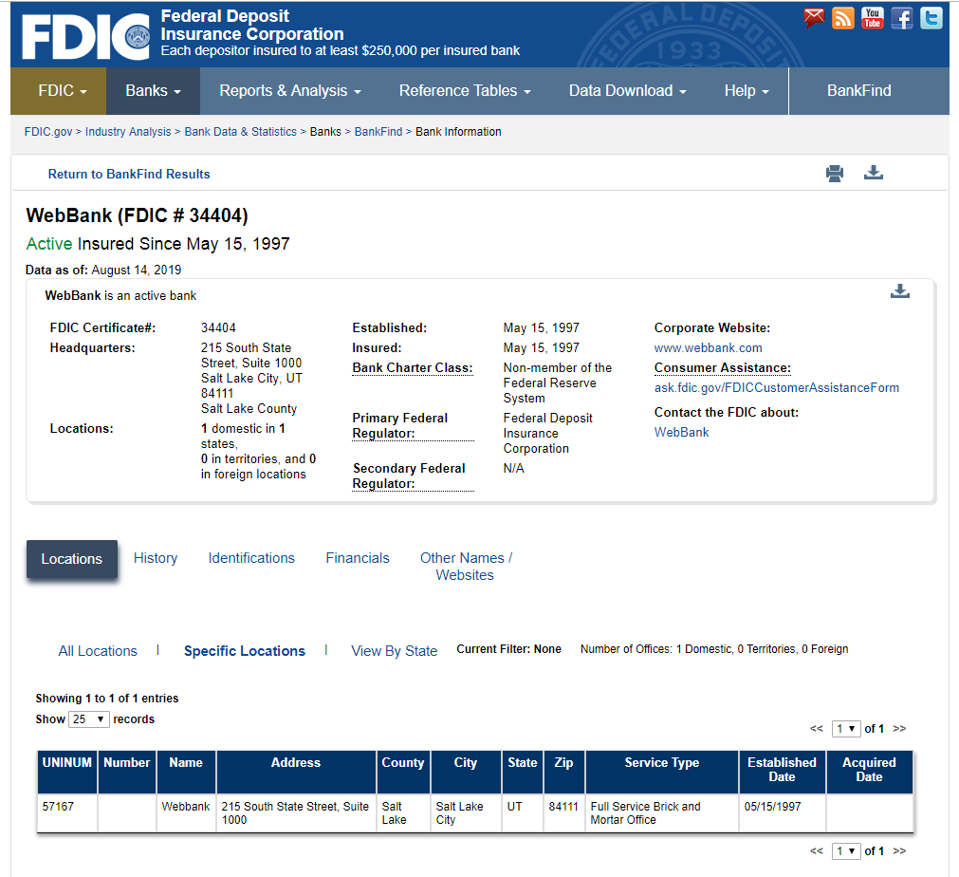Click the WebBank (FDIC # 34404) heading
This screenshot has height=877, width=959.
point(137,215)
